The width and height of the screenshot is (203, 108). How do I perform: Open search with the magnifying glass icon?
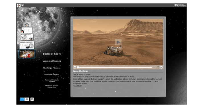click(27, 99)
